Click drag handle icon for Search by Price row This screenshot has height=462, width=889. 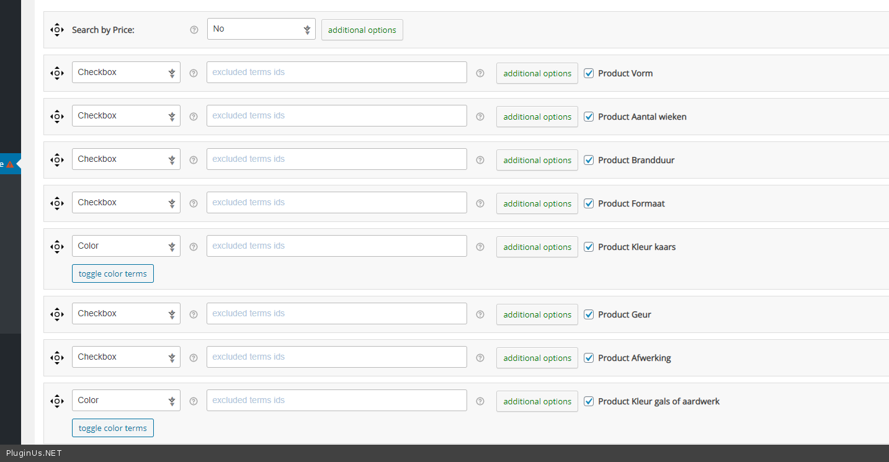(x=57, y=30)
